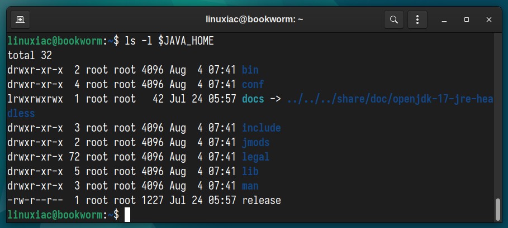This screenshot has width=508, height=228.
Task: Click the legal directory name
Action: [256, 157]
